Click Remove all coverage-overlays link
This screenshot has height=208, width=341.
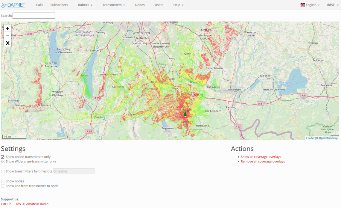(x=263, y=162)
